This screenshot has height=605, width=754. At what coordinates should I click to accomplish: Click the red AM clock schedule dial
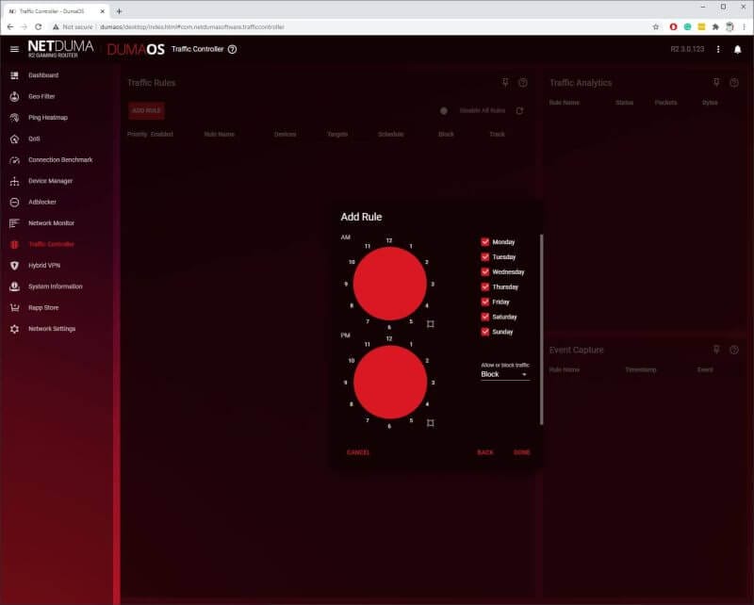coord(389,284)
